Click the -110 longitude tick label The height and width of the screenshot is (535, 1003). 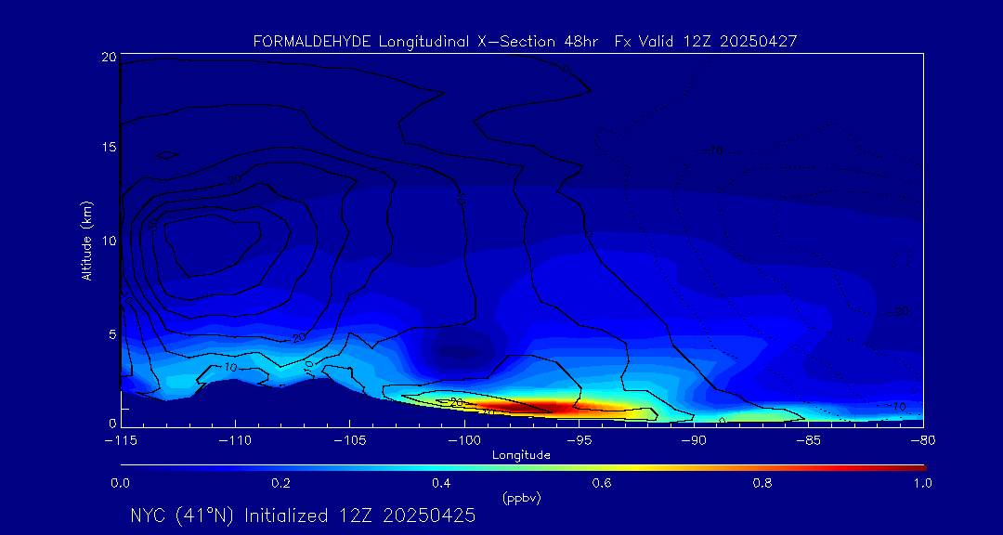235,441
